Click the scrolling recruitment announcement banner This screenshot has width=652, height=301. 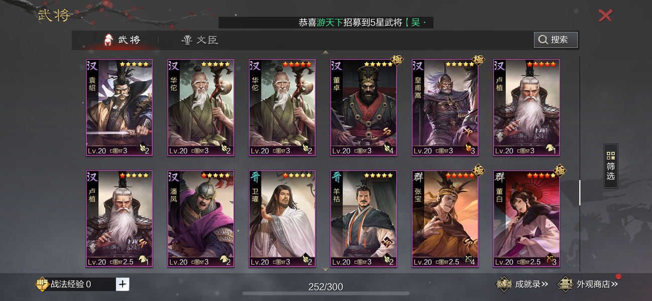click(x=326, y=23)
